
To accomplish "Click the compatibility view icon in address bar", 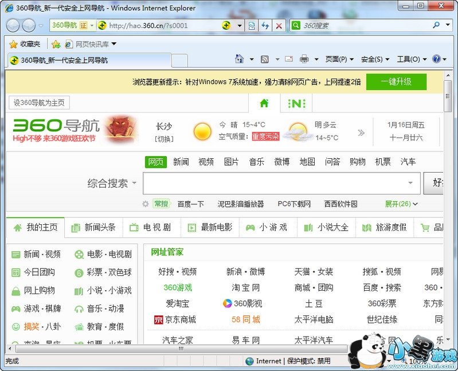I will click(x=252, y=26).
